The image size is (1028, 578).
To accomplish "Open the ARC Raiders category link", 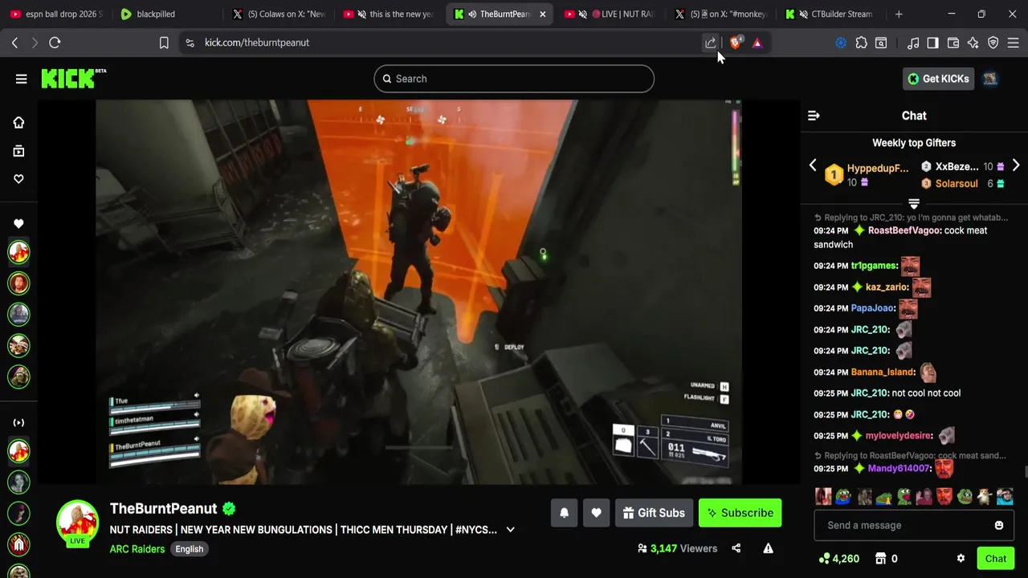I will pos(137,549).
